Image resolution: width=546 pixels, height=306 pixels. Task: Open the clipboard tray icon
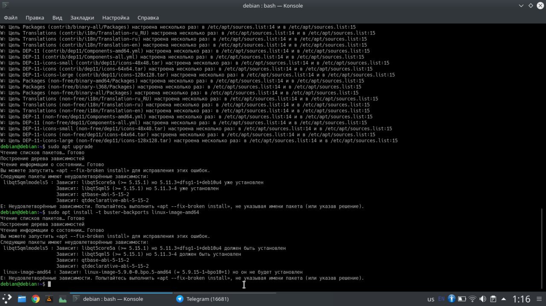[493, 299]
